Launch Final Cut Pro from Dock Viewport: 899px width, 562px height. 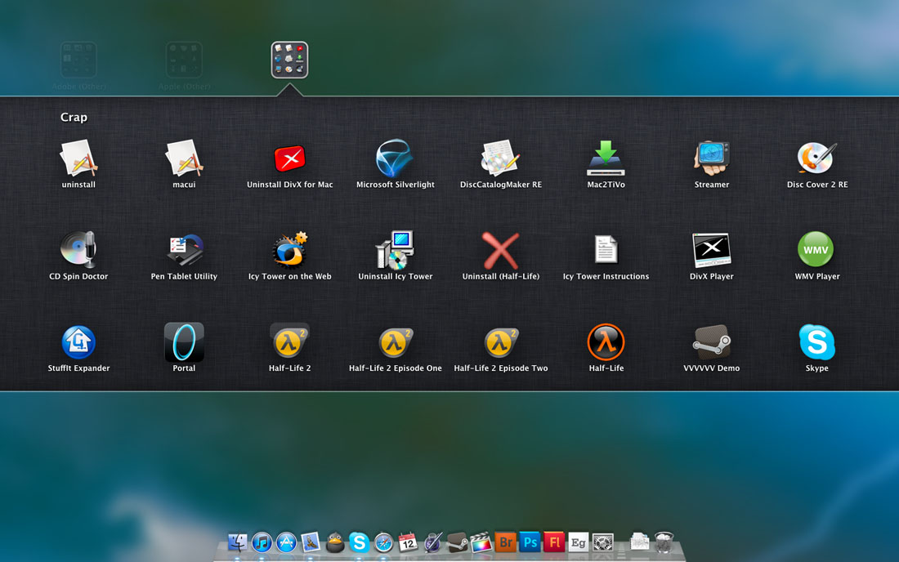pos(481,542)
